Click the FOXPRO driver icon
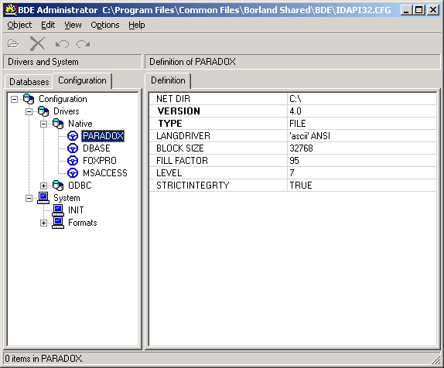 click(73, 161)
